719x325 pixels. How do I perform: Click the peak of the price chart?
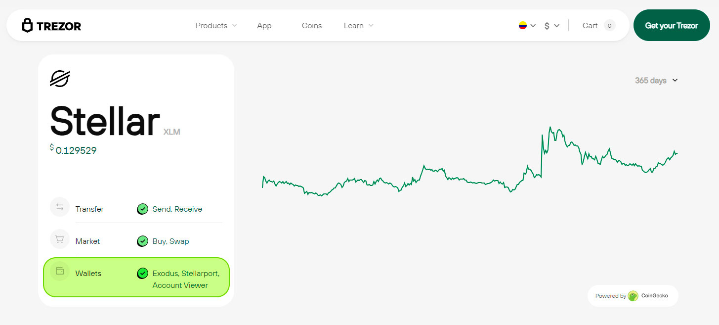(x=550, y=127)
